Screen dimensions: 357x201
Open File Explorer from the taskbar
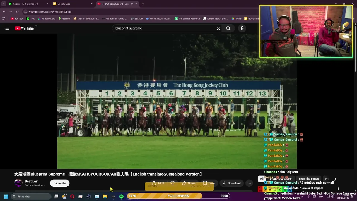(105, 197)
